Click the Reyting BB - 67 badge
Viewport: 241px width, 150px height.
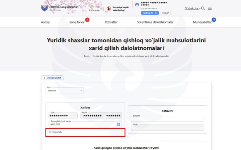pyautogui.click(x=150, y=13)
